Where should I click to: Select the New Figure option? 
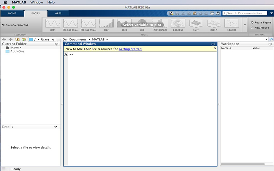click(260, 28)
